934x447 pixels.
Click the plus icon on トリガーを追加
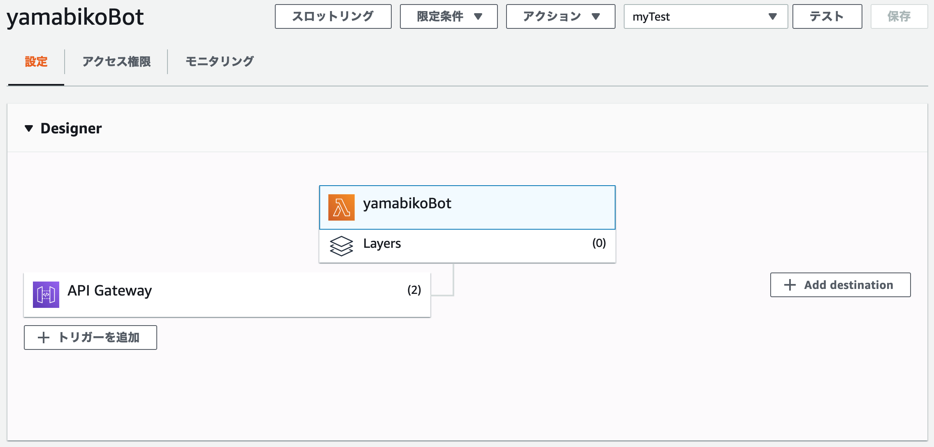(43, 338)
